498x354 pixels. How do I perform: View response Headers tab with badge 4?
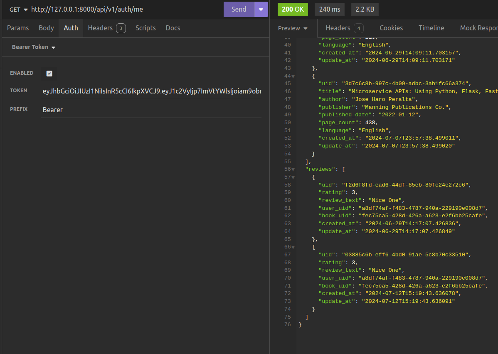(x=344, y=28)
